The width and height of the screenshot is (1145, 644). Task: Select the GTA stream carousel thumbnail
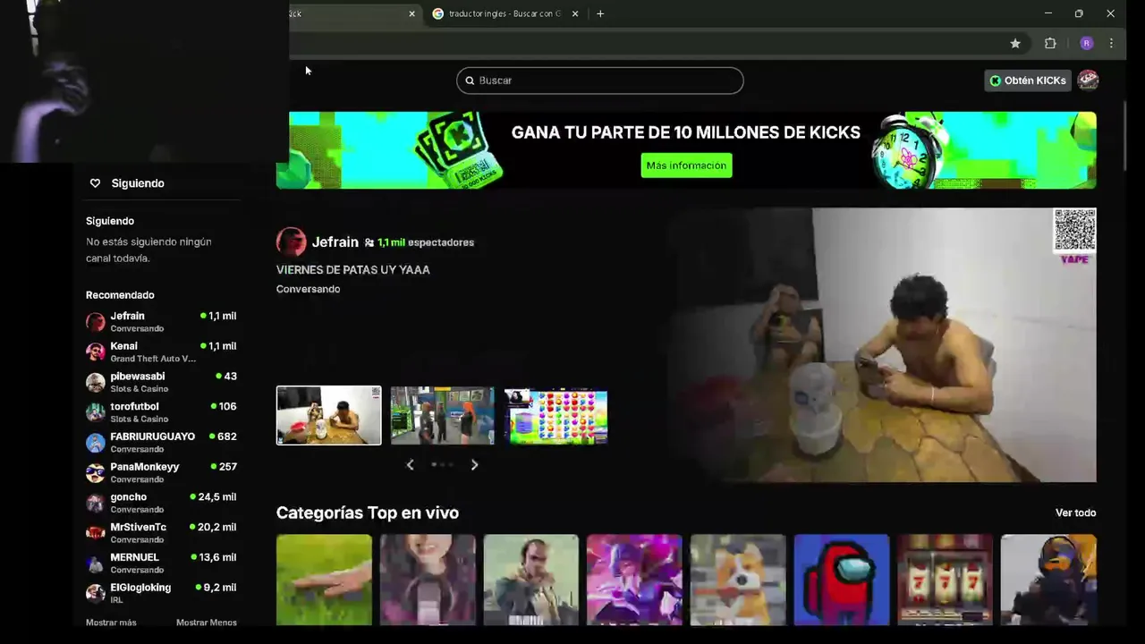(442, 415)
